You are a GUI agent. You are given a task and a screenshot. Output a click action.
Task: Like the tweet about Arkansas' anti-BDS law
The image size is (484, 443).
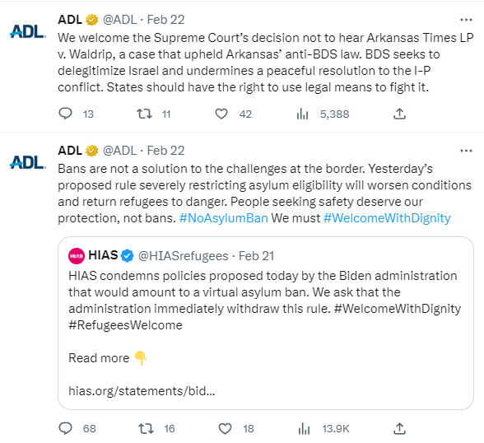coord(221,114)
